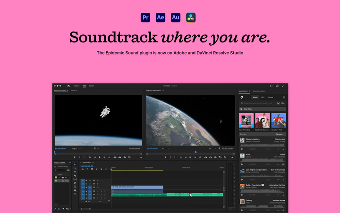
Task: Click the After Effects app icon
Action: point(161,17)
